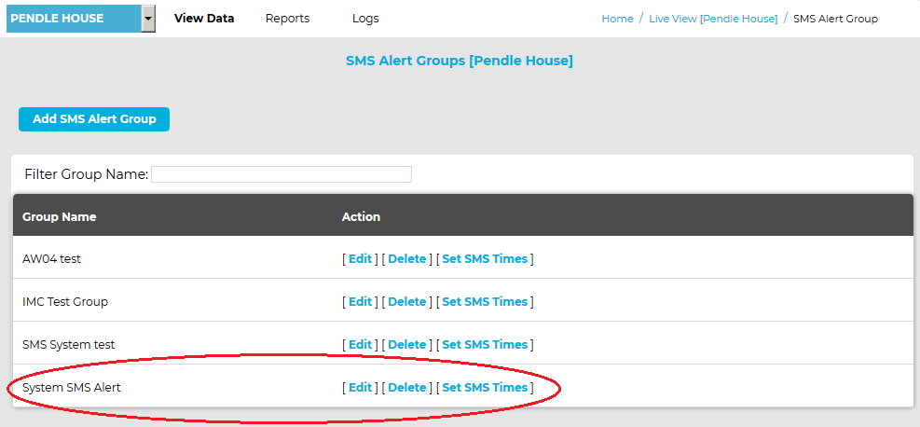Edit the SMS System test group
The image size is (920, 427).
click(x=360, y=344)
